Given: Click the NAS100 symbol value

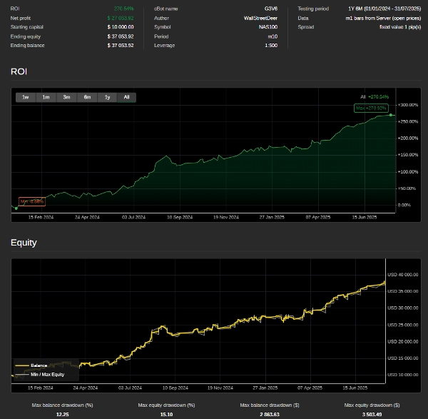Looking at the screenshot, I should pyautogui.click(x=267, y=26).
